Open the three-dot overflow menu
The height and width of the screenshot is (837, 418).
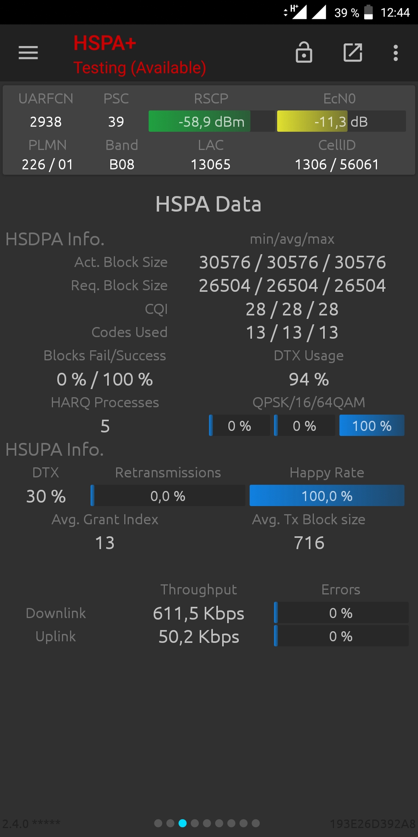[396, 53]
